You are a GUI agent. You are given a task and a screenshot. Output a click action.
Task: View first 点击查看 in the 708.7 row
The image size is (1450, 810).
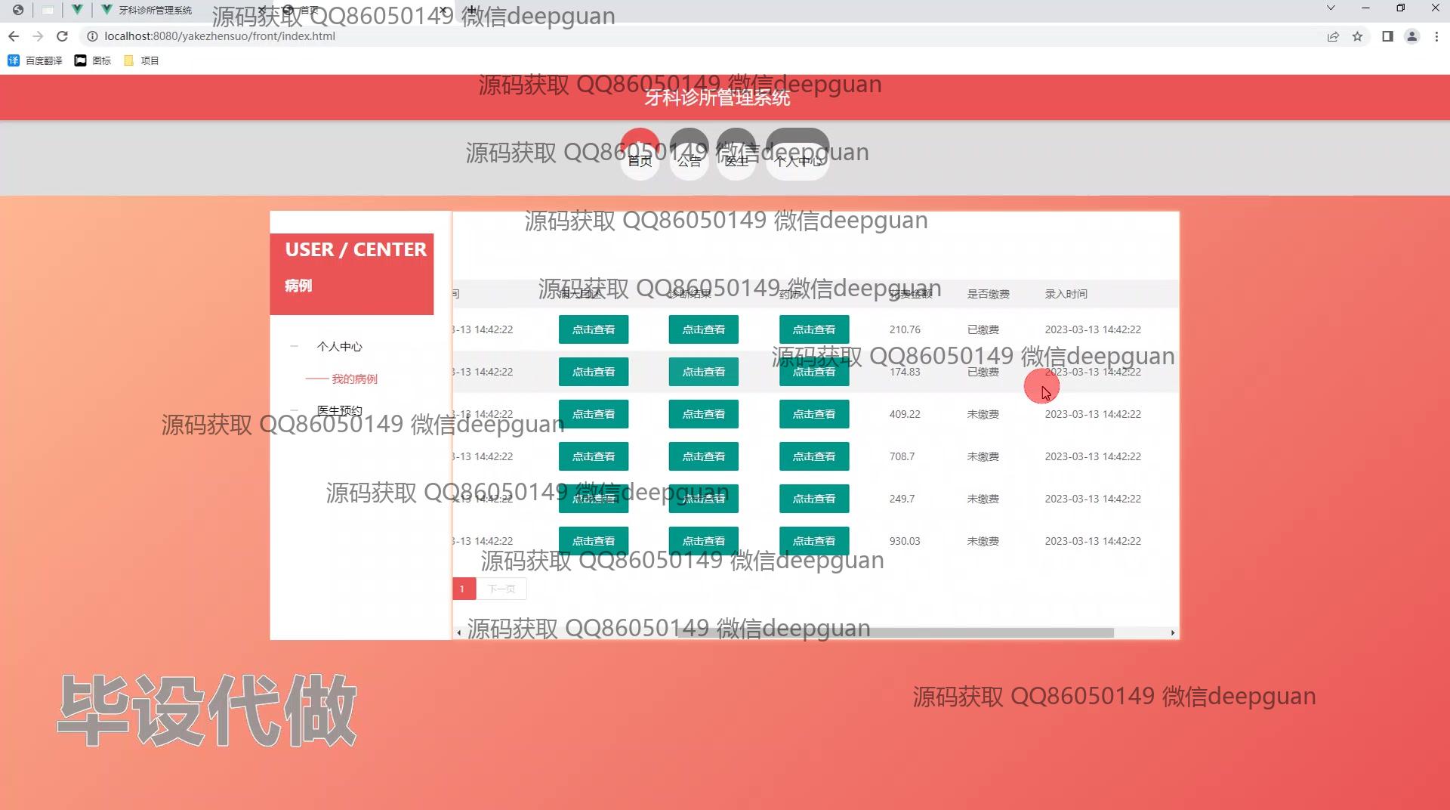pos(594,456)
